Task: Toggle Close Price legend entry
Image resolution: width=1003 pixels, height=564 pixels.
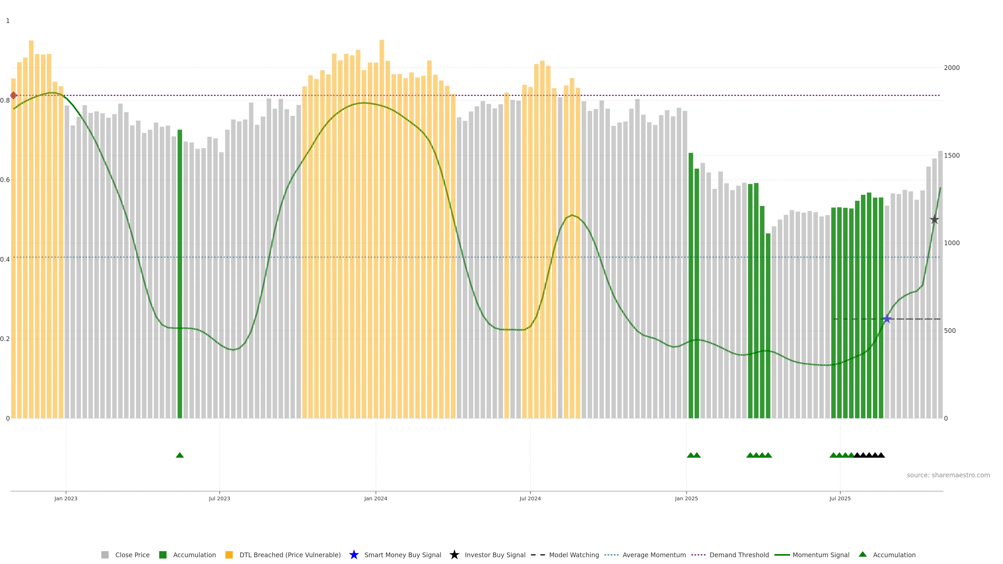Action: point(132,555)
